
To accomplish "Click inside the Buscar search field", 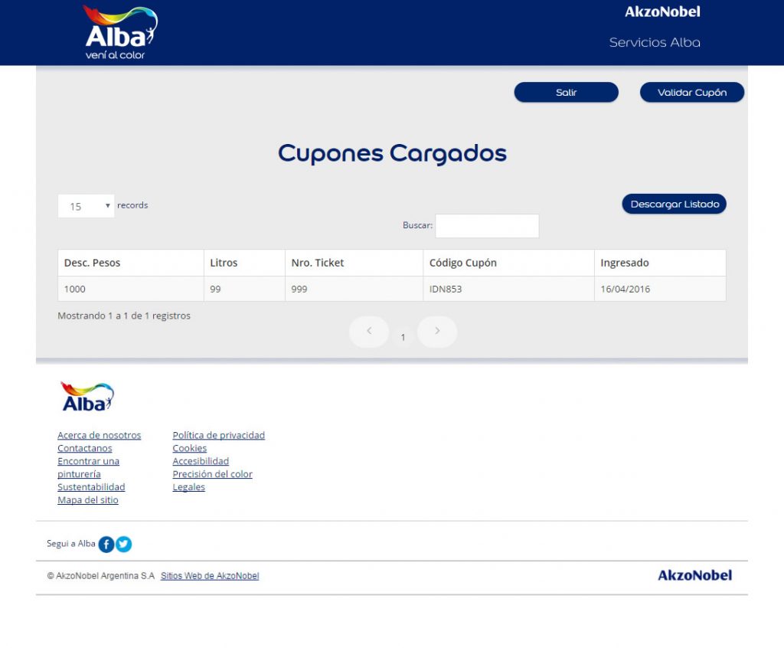I will coord(488,225).
